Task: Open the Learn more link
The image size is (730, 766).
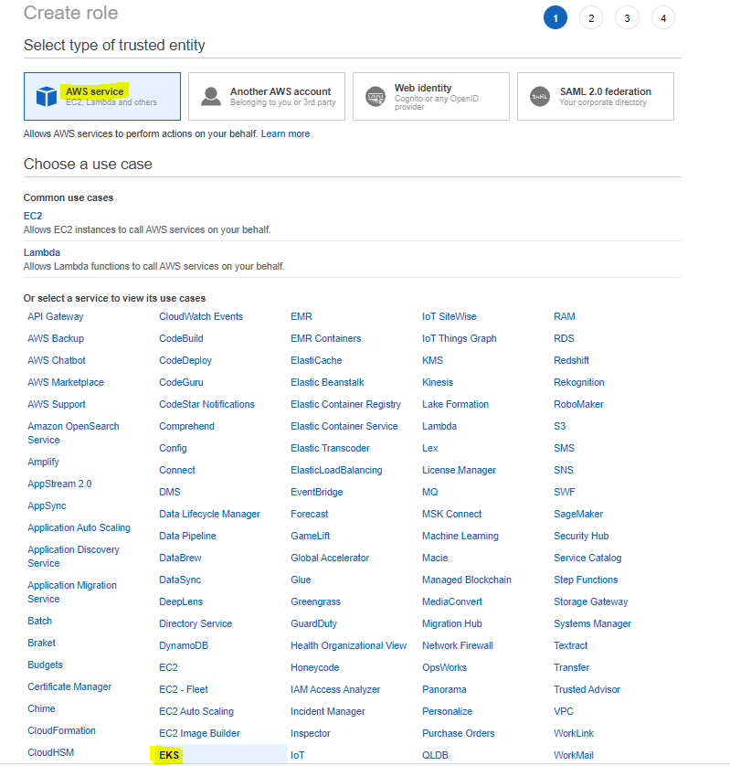Action: click(x=285, y=133)
